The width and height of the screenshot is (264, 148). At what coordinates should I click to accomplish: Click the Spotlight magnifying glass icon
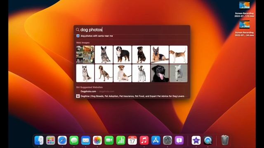tap(78, 30)
